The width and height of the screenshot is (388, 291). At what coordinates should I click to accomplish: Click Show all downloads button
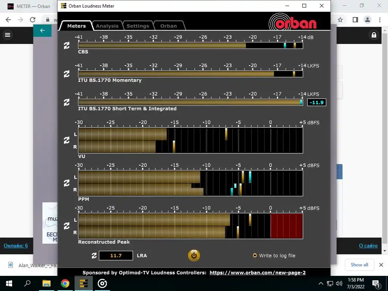359,265
